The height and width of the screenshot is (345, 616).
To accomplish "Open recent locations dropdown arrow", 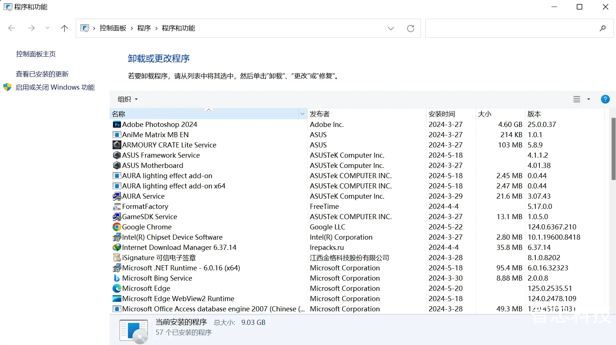I will pyautogui.click(x=47, y=28).
